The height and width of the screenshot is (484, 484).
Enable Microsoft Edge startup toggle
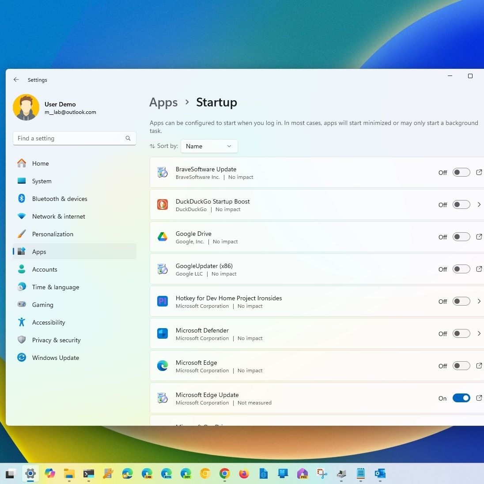coord(461,366)
